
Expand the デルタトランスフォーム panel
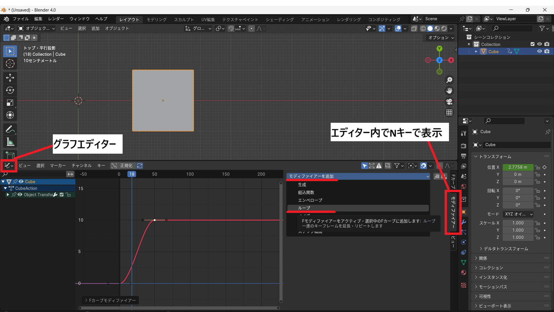(x=506, y=249)
